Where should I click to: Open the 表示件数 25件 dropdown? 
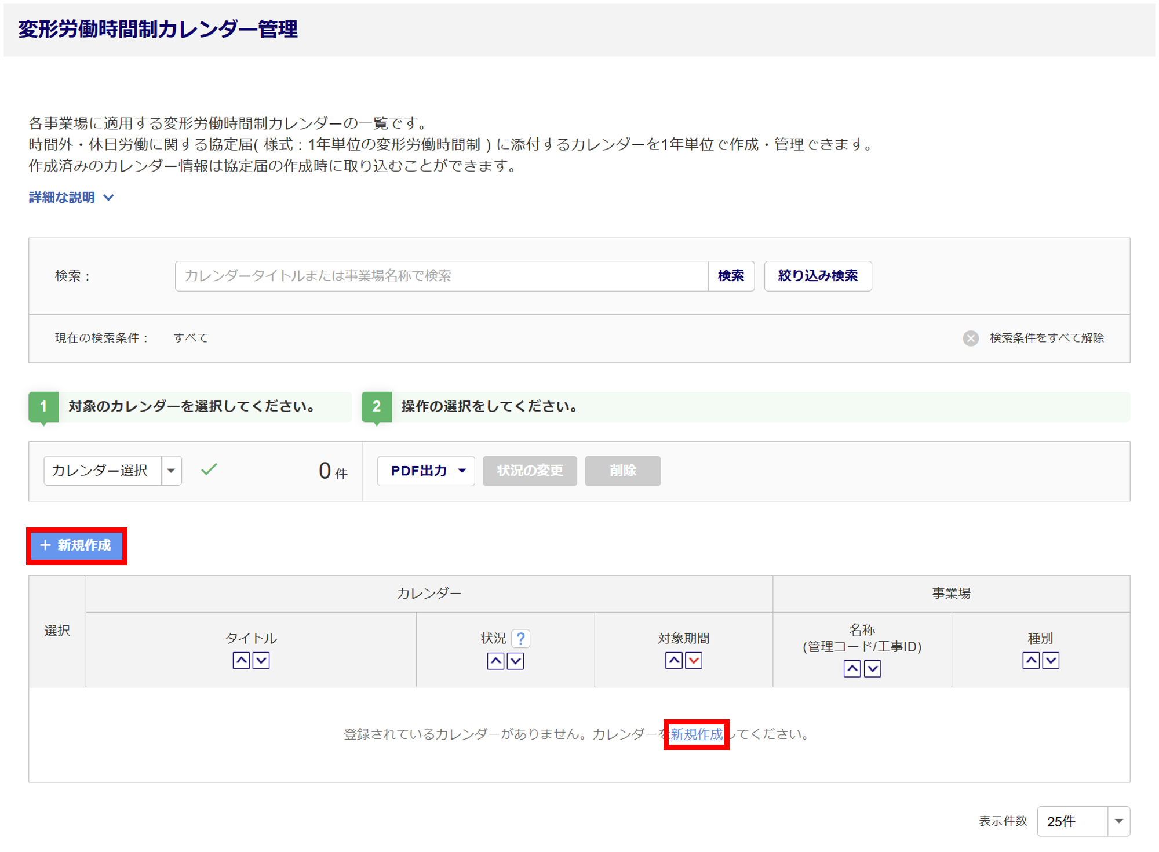click(x=1083, y=821)
